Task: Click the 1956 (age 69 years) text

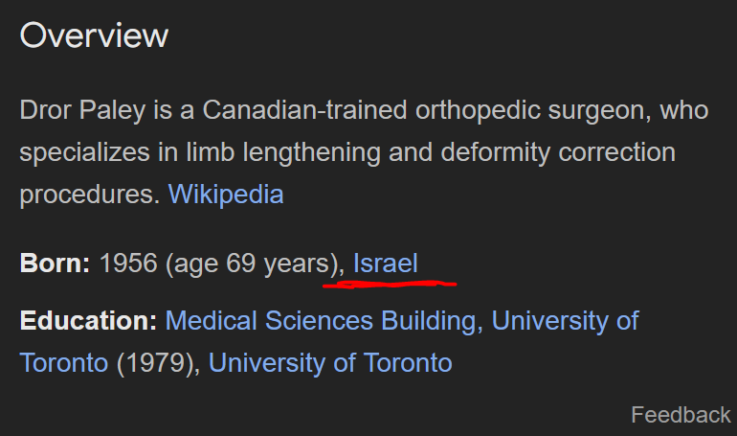Action: click(x=219, y=264)
